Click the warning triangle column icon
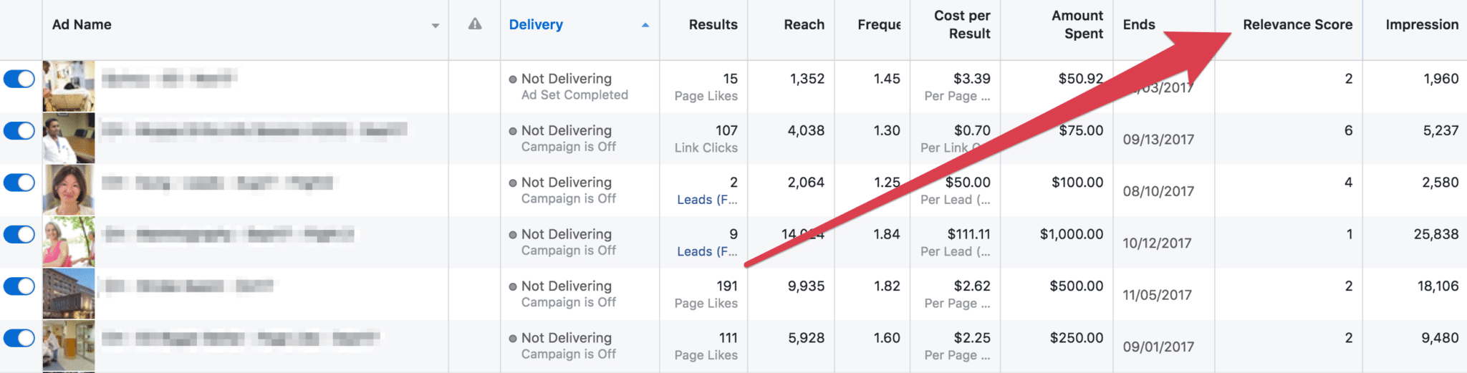The width and height of the screenshot is (1467, 373). 474,24
